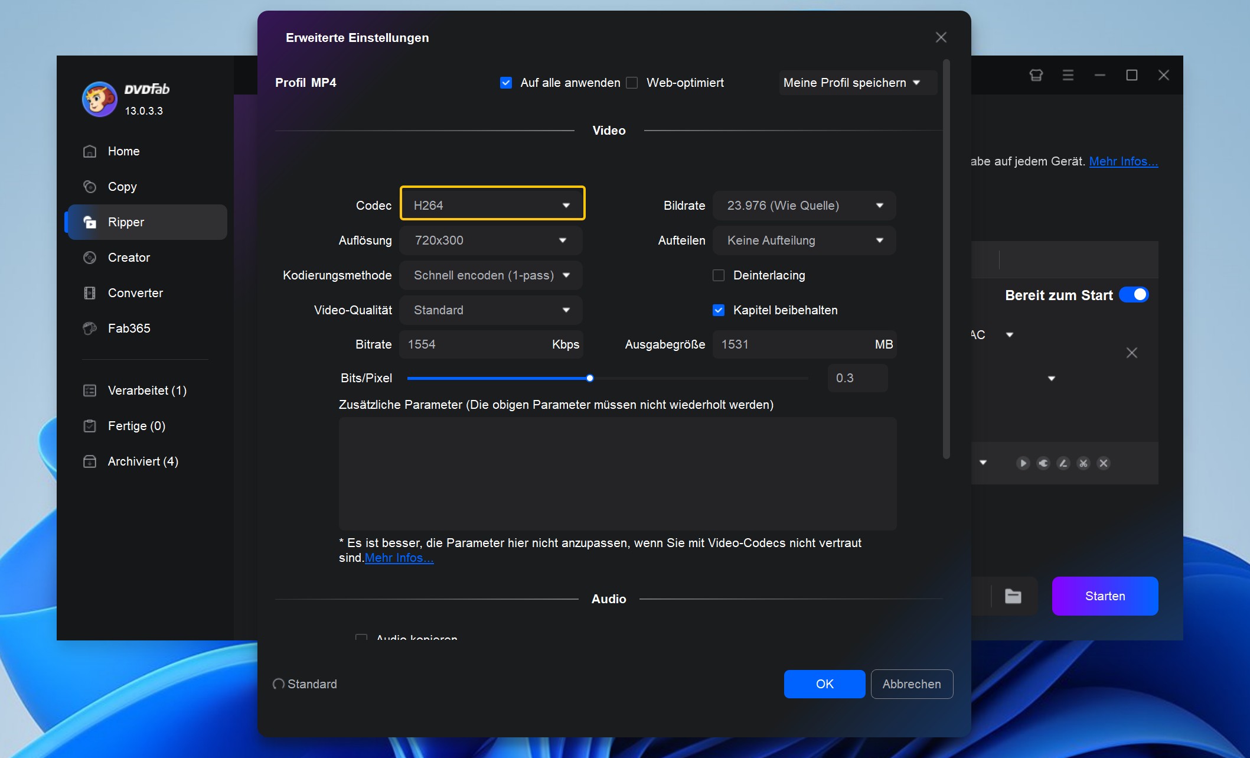The image size is (1250, 758).
Task: Close the Erweiterte Einstellungen dialog
Action: tap(941, 37)
